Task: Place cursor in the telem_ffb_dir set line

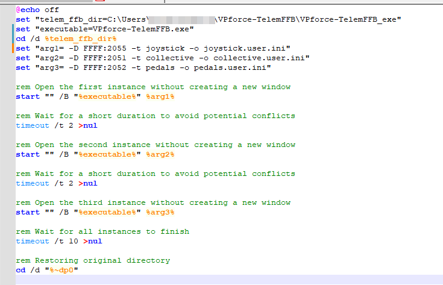Action: pos(209,19)
